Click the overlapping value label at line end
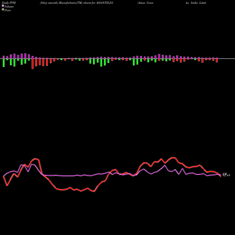Image resolution: width=235 pixels, height=235 pixels. (226, 174)
